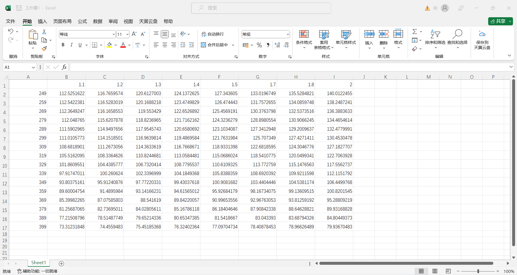
Task: Toggle align text right
Action: [x=173, y=45]
